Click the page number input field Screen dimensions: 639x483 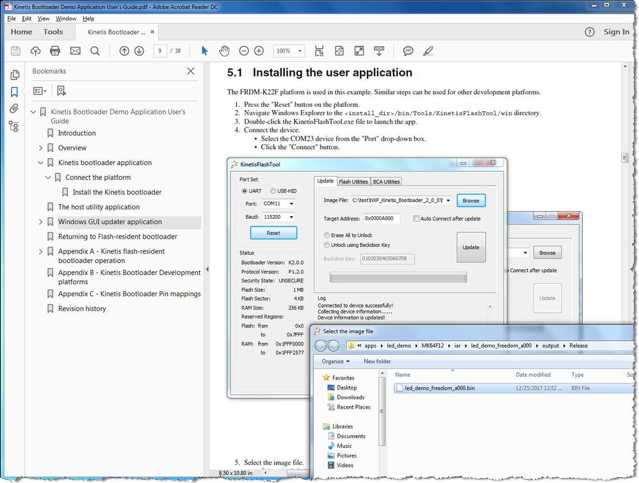[x=160, y=51]
